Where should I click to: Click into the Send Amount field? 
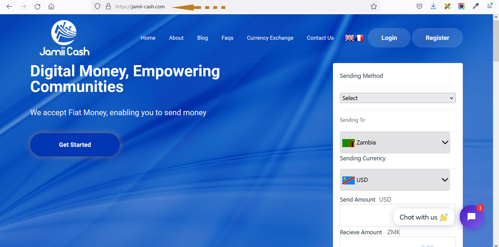pos(366,215)
